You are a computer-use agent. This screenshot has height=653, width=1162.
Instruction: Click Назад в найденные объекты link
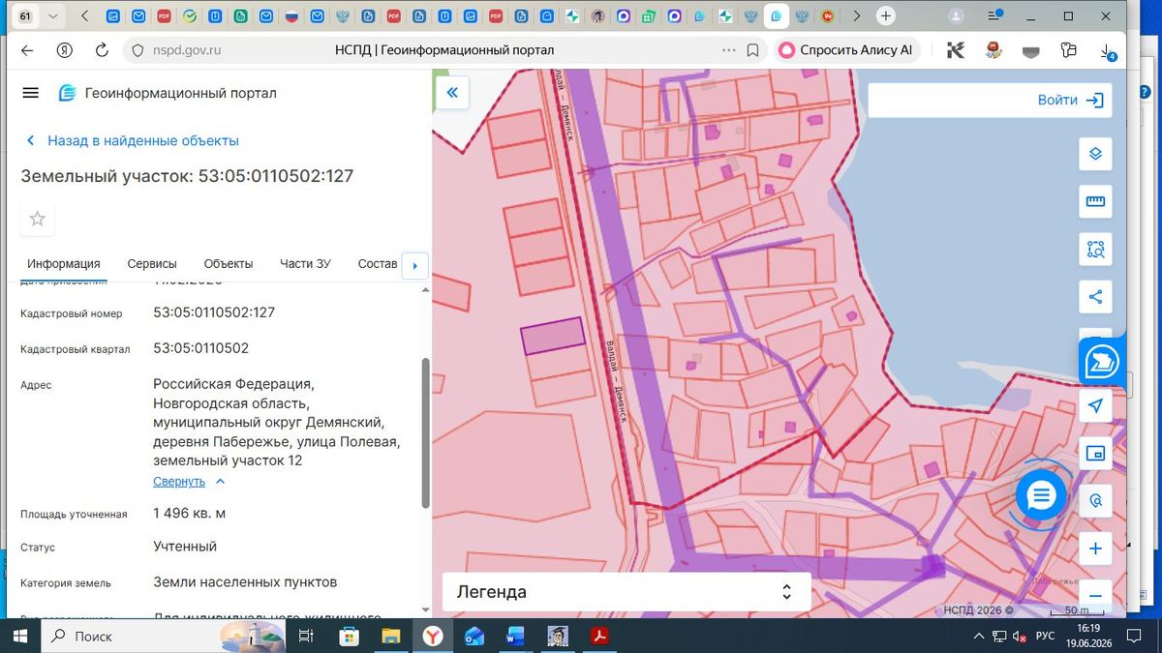tap(132, 140)
